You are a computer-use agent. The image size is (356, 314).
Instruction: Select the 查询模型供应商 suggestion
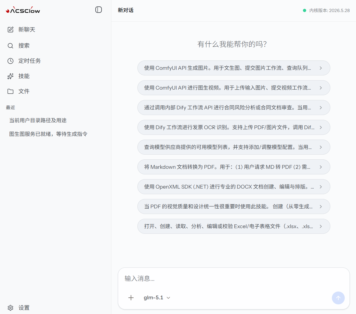click(234, 147)
